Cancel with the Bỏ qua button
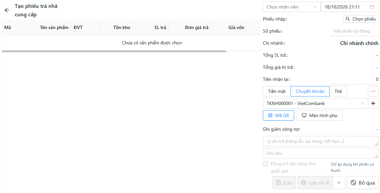 click(363, 183)
